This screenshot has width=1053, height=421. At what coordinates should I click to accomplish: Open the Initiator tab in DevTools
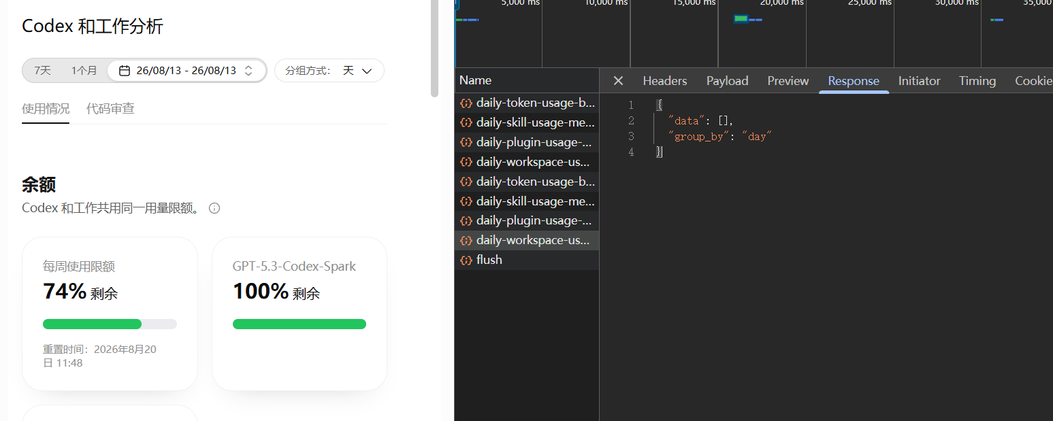[919, 81]
